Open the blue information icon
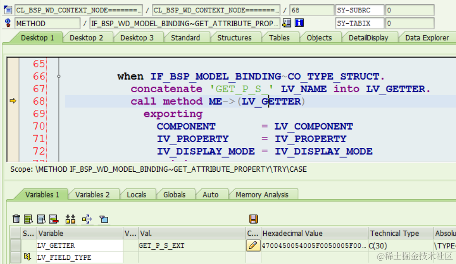456x264 pixels. 299,23
